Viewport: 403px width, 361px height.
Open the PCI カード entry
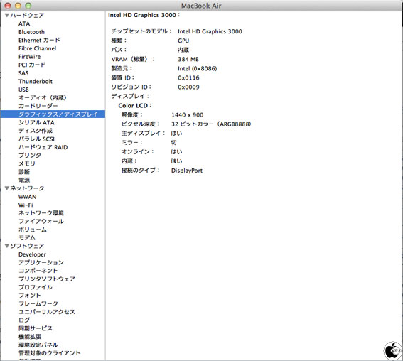tap(32, 65)
